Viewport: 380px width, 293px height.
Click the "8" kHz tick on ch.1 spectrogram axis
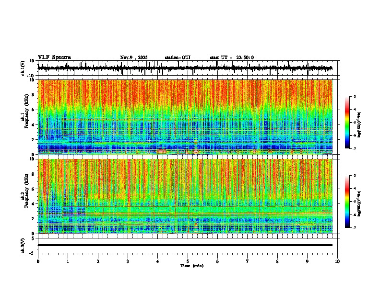[34, 95]
